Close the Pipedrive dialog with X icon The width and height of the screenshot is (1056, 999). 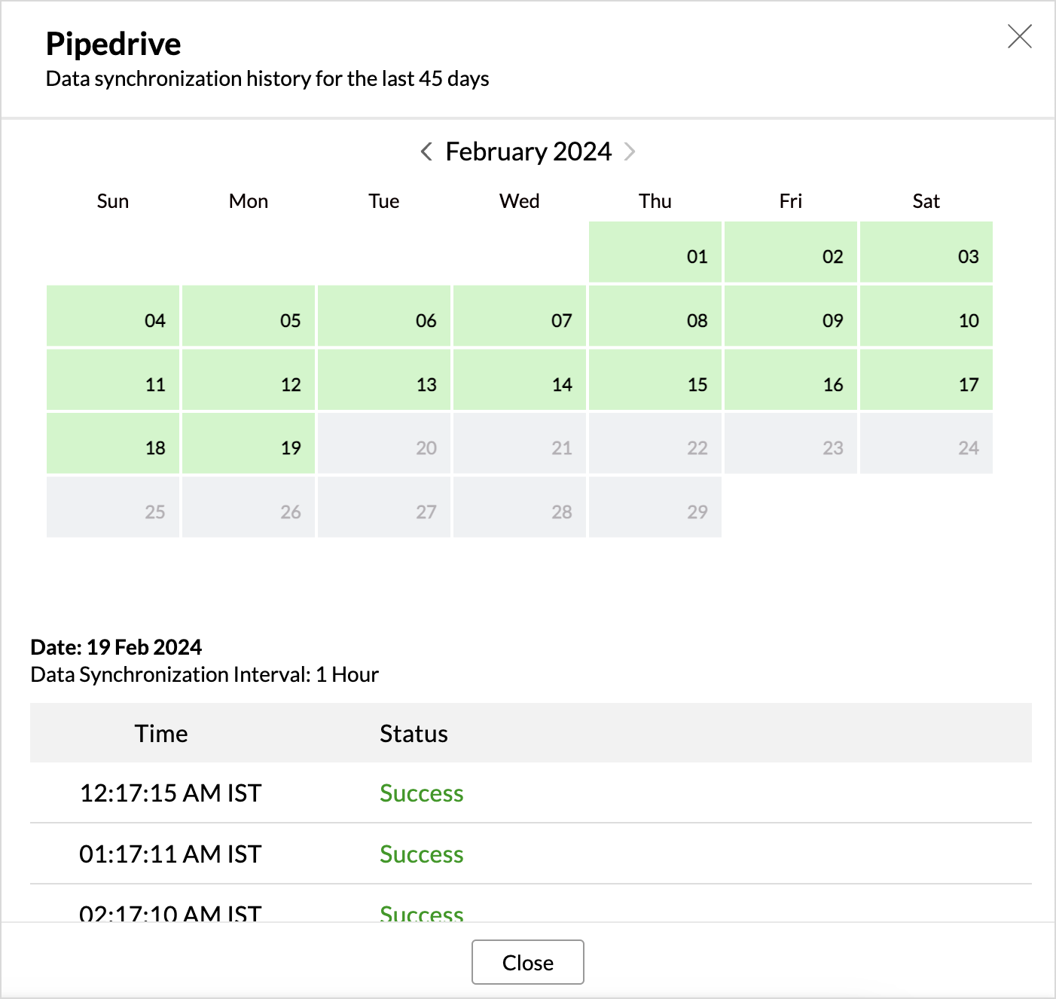[1019, 36]
